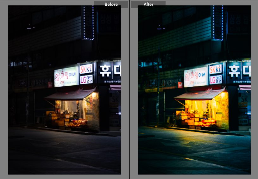Click the blue dotted neon sign in Before photo
This screenshot has width=258, height=179.
coord(89,23)
